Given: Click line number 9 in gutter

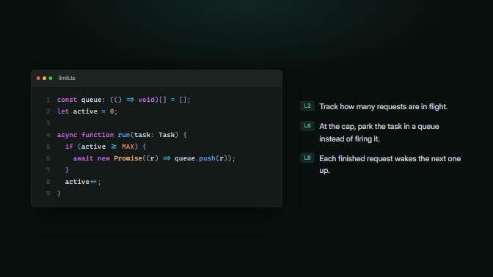Looking at the screenshot, I should tap(48, 193).
